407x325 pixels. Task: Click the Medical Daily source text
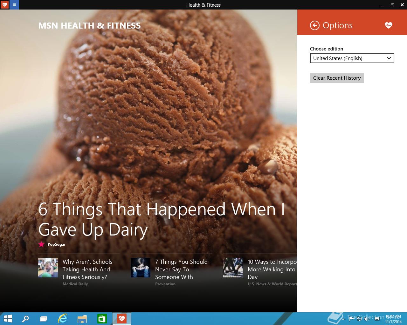click(x=75, y=284)
